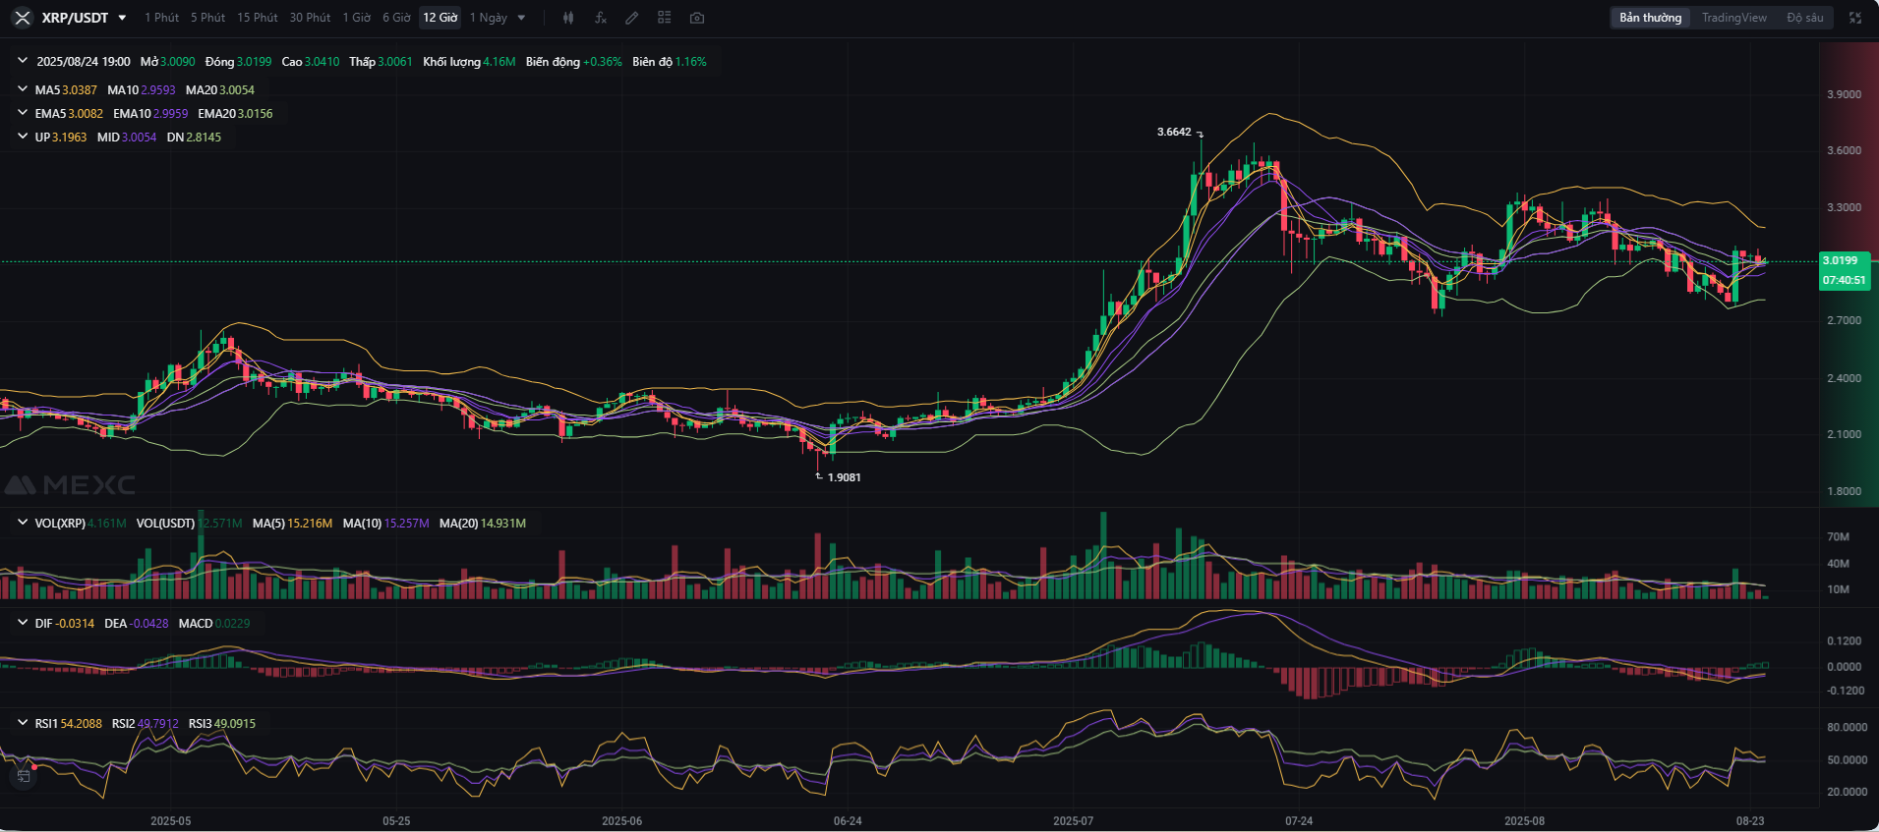Collapse the RSI1 RSI2 RSI3 indicator
Image resolution: width=1879 pixels, height=832 pixels.
click(23, 723)
